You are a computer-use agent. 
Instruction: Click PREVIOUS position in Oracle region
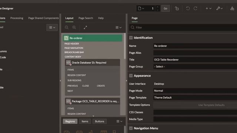click(x=73, y=86)
